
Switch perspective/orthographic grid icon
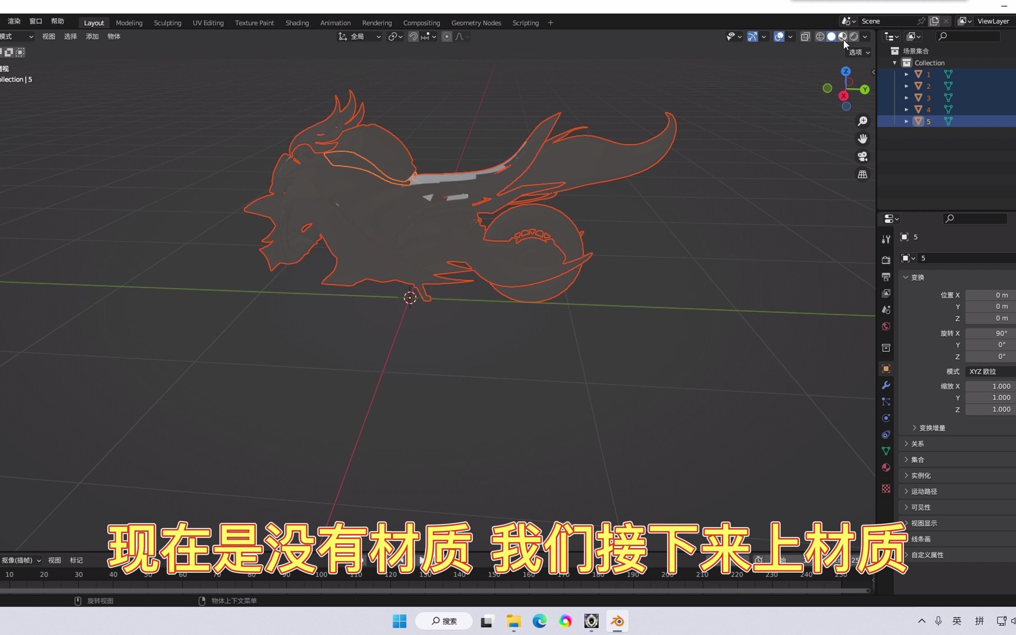click(862, 174)
